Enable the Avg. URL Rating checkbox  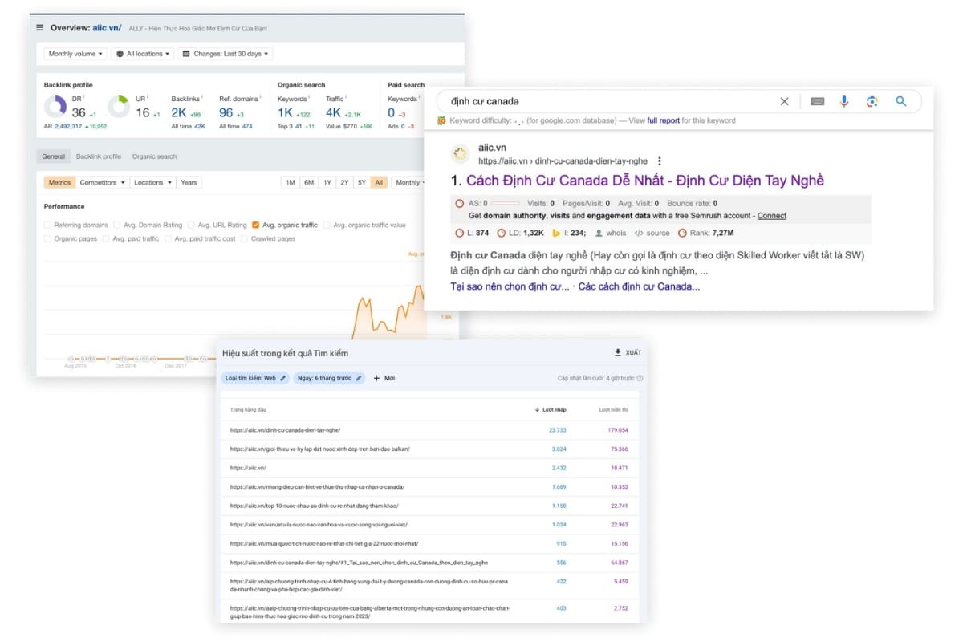coord(192,226)
